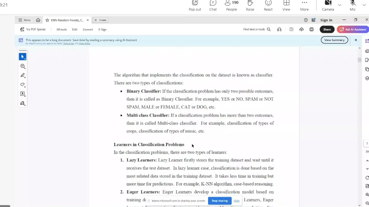Star the KNN-Random-Forests document tab
Viewport: 369px width, 207px height.
pos(47,20)
